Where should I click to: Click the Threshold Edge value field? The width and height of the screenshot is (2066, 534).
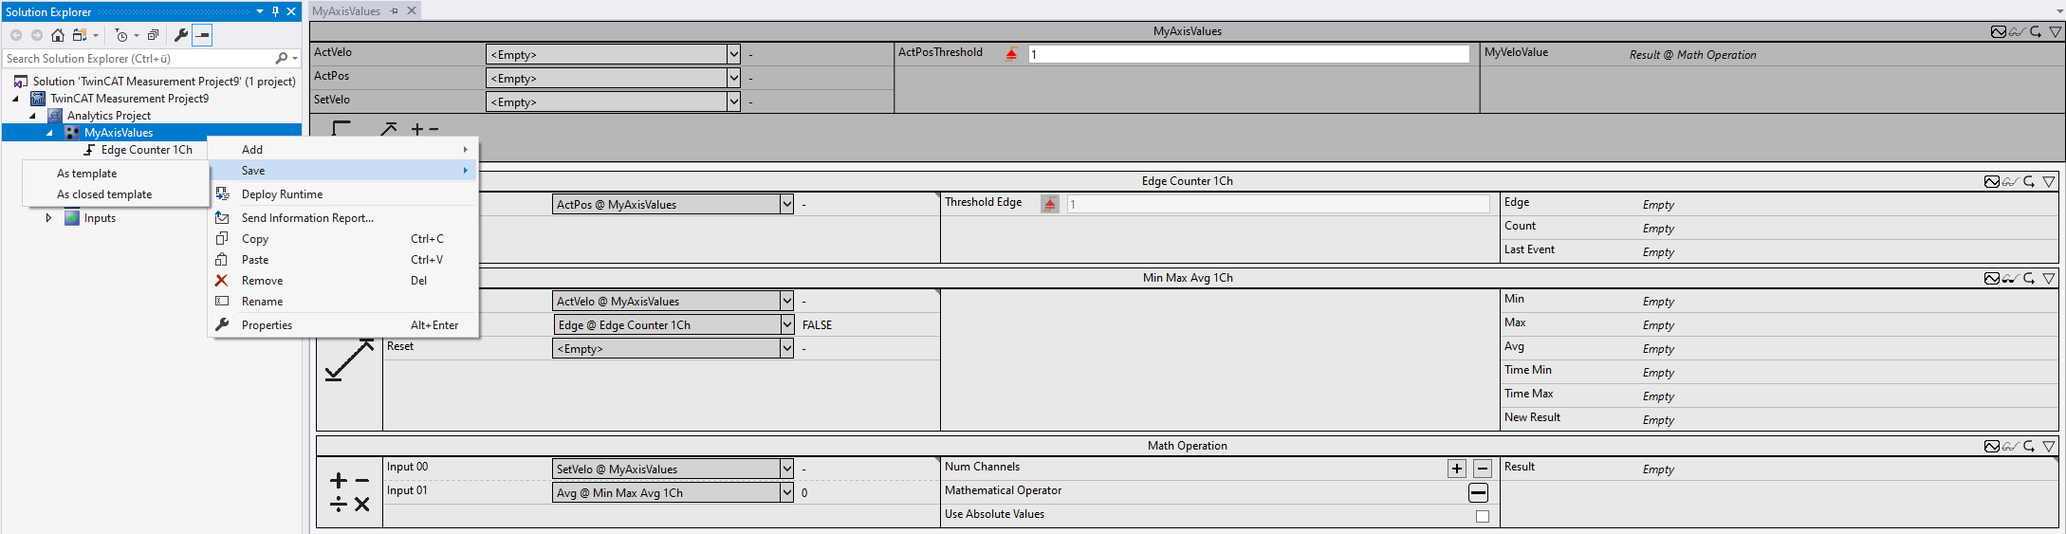click(1278, 204)
